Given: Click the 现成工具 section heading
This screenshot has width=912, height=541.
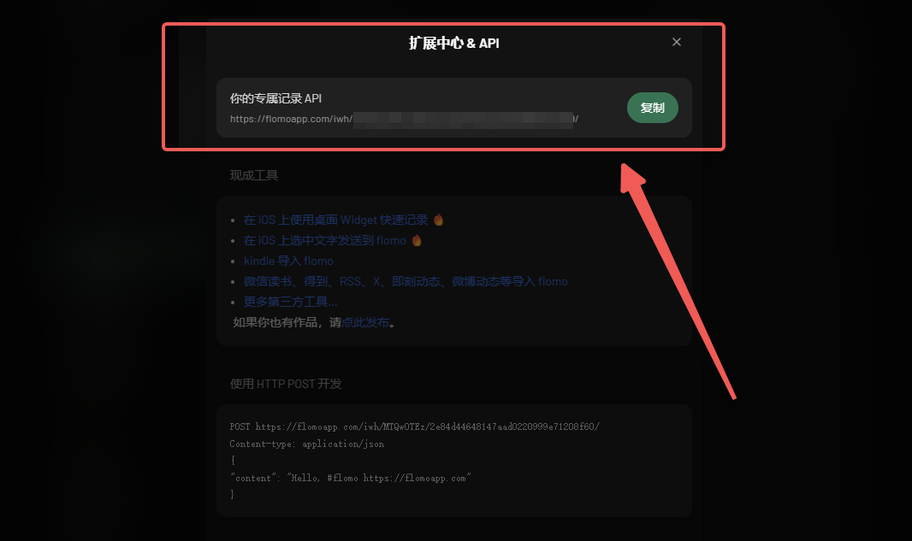Looking at the screenshot, I should click(x=254, y=175).
